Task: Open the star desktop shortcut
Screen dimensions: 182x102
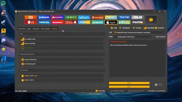Action: (x=3, y=50)
